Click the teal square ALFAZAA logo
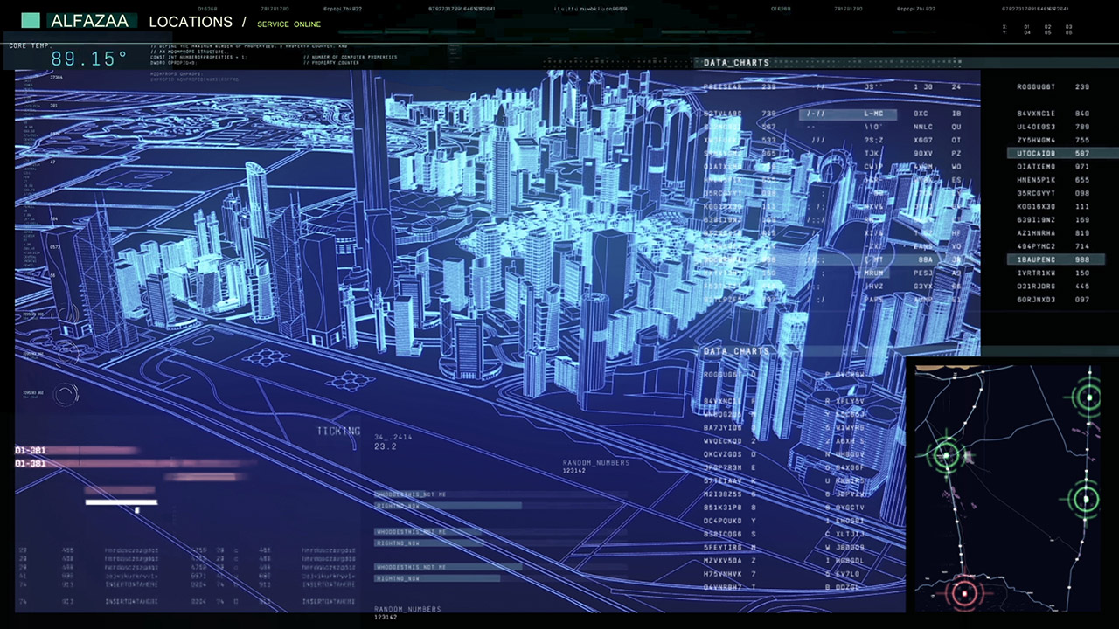The width and height of the screenshot is (1119, 629). [x=31, y=21]
